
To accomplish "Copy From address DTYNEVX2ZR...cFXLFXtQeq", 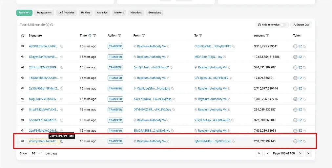I will point(174,110).
